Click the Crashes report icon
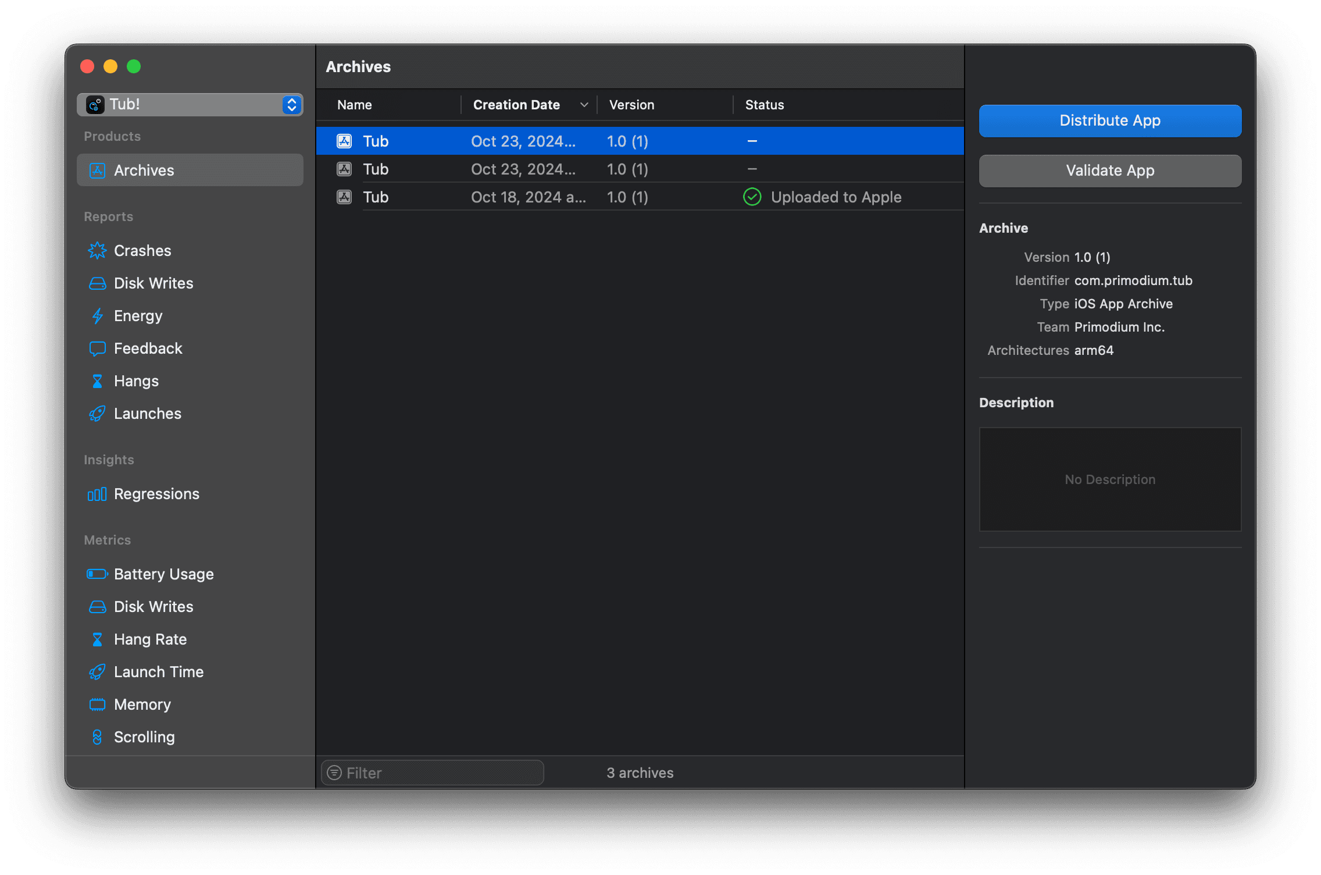 [x=98, y=250]
